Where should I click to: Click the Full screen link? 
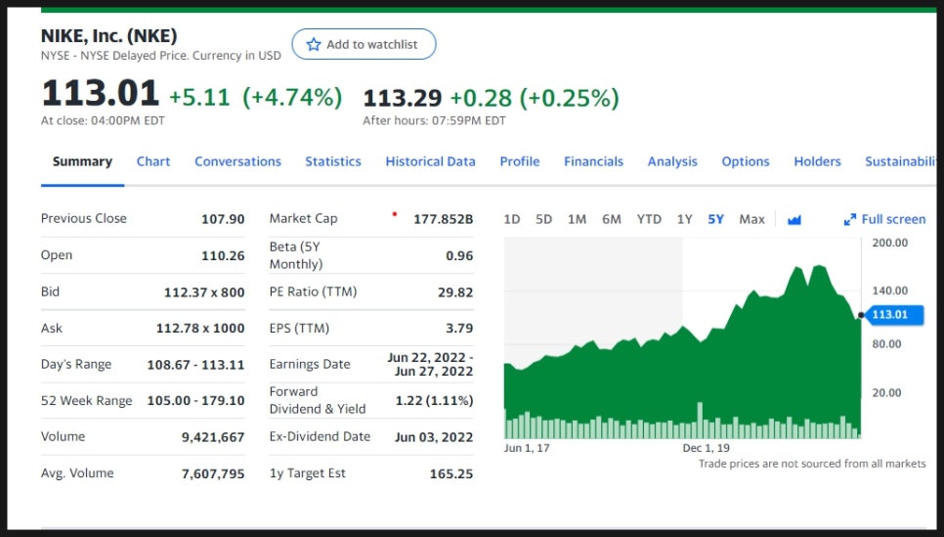893,219
